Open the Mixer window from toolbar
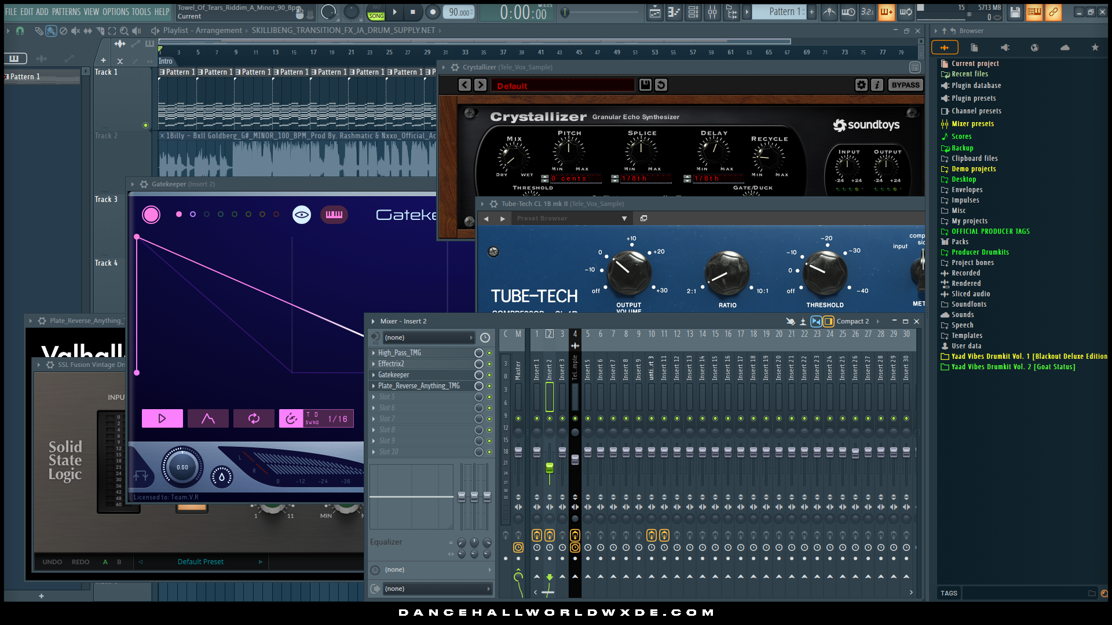 point(712,12)
